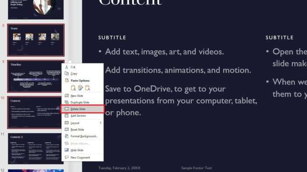Click the Copy icon in context menu

(67, 74)
